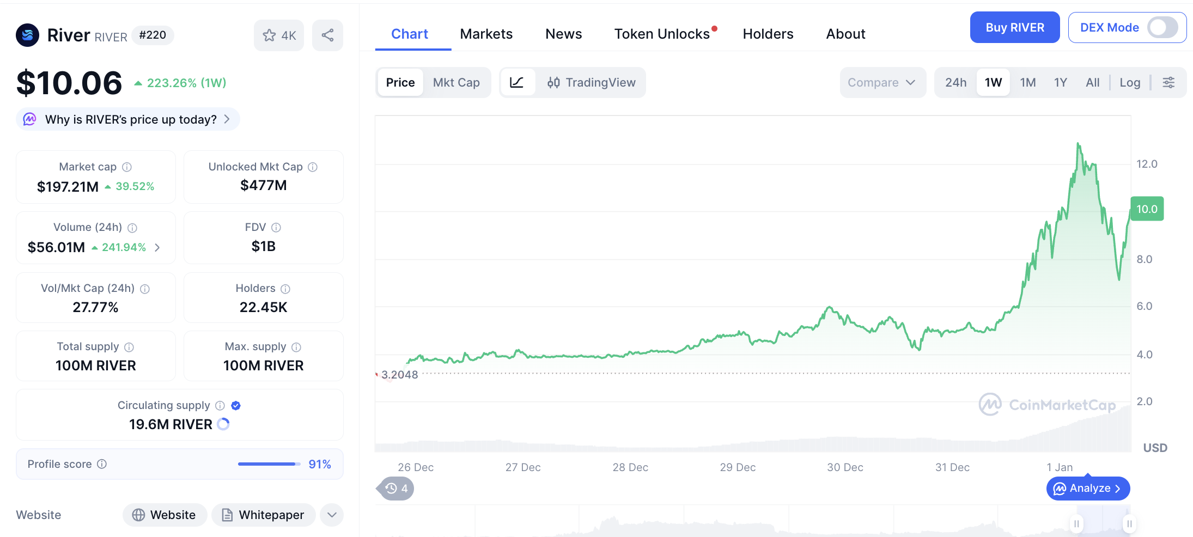Click the Market cap info tooltip icon
This screenshot has width=1193, height=537.
click(128, 167)
